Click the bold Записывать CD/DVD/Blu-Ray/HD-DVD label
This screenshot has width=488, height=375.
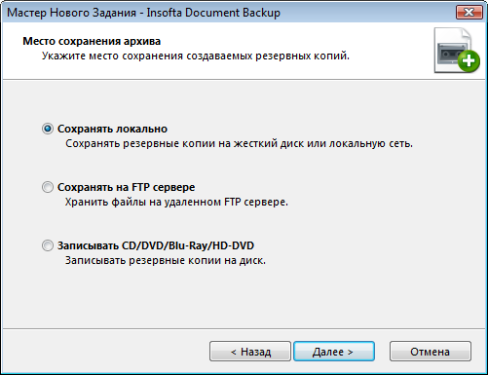(156, 245)
